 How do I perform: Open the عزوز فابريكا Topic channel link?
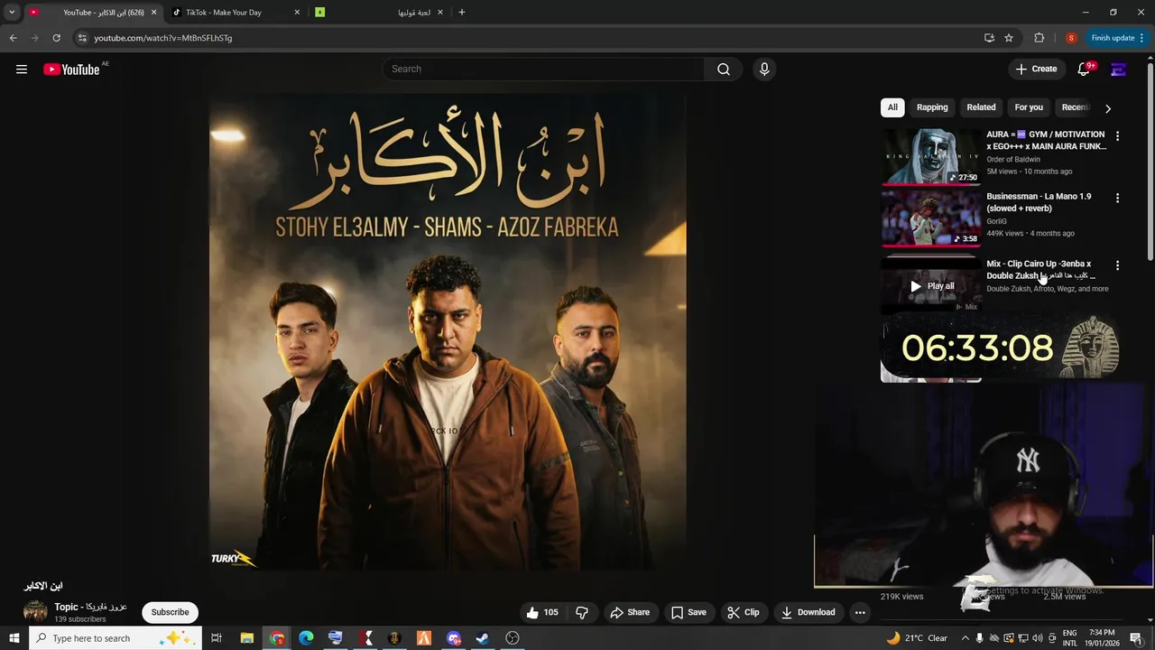[90, 607]
